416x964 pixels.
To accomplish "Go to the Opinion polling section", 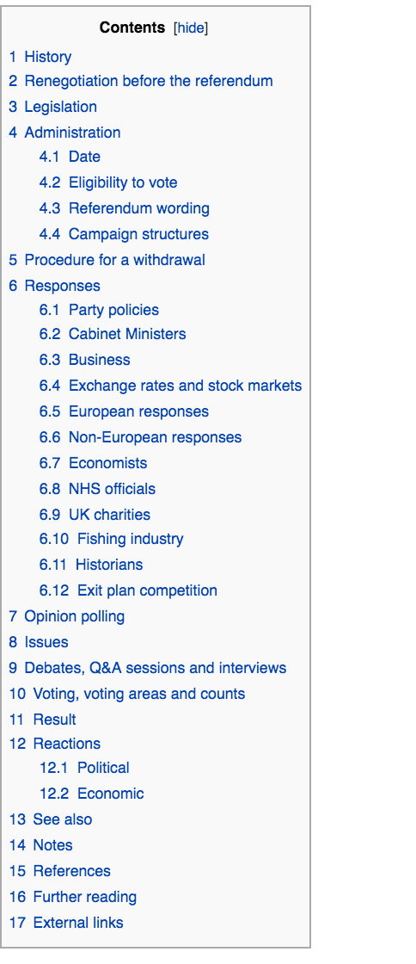I will [x=66, y=616].
